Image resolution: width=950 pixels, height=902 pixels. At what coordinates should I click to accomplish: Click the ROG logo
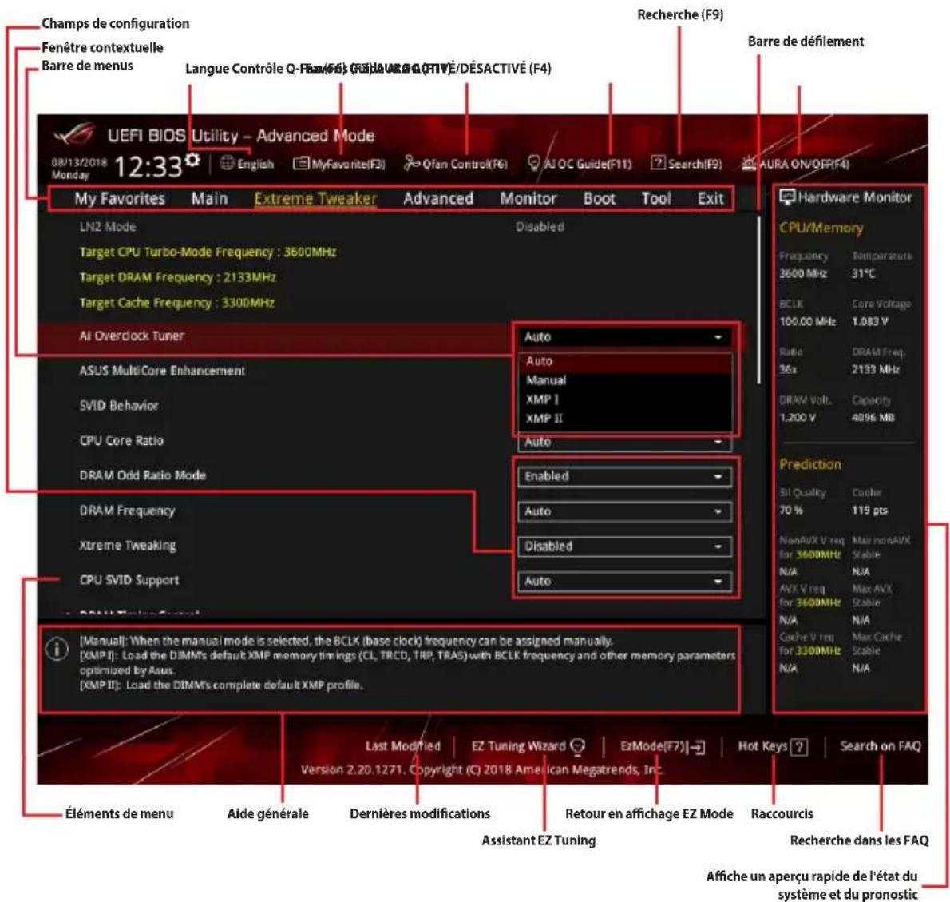pyautogui.click(x=75, y=134)
